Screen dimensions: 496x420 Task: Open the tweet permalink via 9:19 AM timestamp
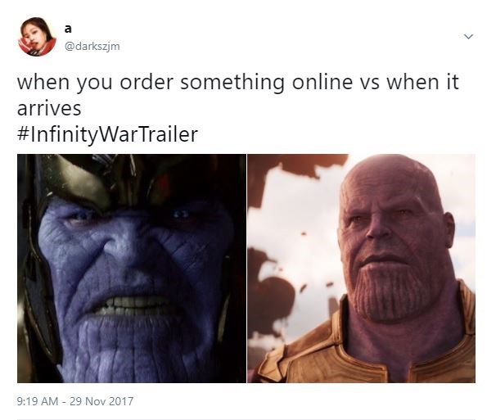coord(38,401)
